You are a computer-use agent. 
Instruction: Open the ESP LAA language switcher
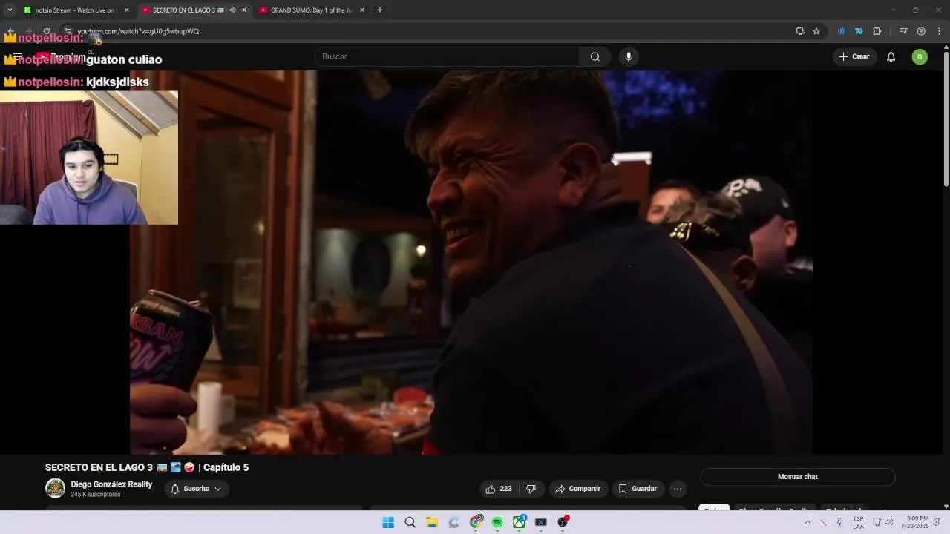point(858,522)
